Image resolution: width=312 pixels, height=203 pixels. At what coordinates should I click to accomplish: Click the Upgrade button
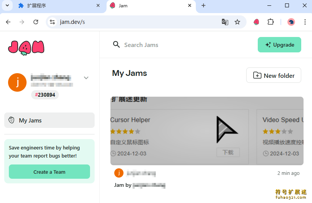click(279, 45)
